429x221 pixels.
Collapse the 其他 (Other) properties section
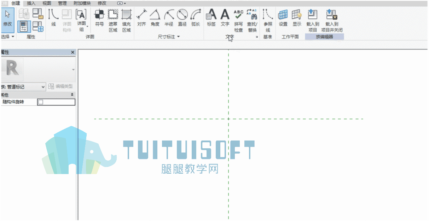[72, 95]
